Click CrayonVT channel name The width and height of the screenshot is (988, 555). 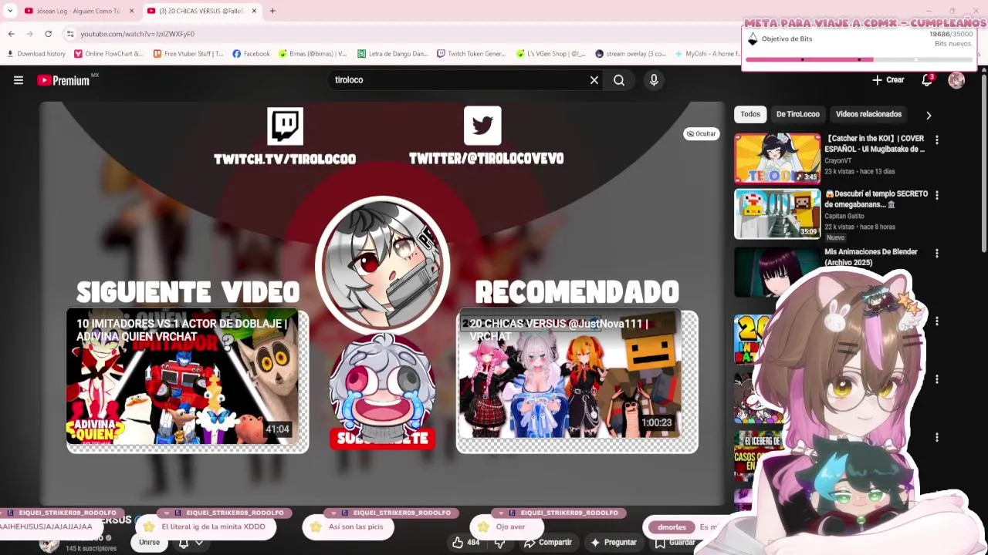coord(839,160)
